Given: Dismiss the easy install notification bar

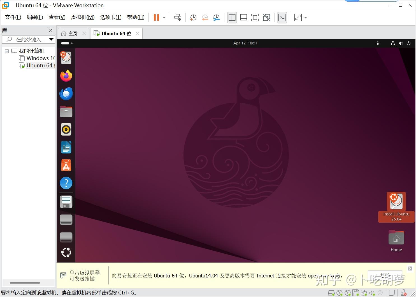Looking at the screenshot, I should 410,268.
